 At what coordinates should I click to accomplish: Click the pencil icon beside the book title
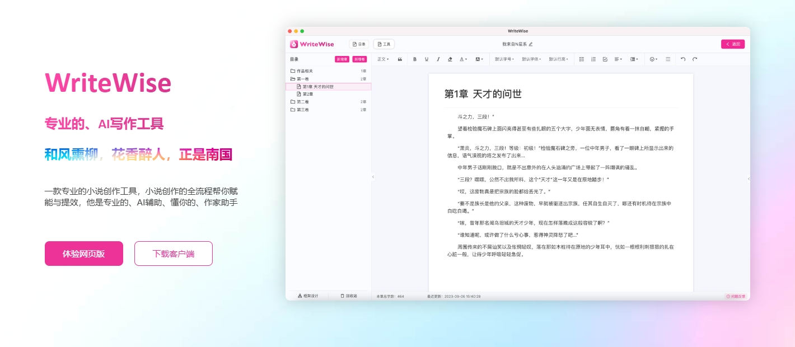pyautogui.click(x=531, y=44)
